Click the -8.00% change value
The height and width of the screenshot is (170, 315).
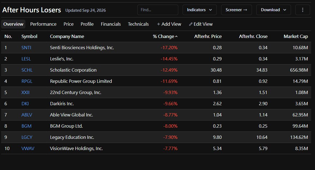click(170, 126)
